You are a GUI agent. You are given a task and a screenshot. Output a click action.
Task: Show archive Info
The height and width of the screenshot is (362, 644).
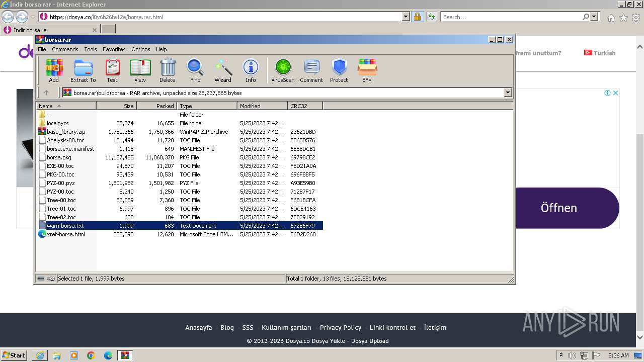click(x=251, y=71)
